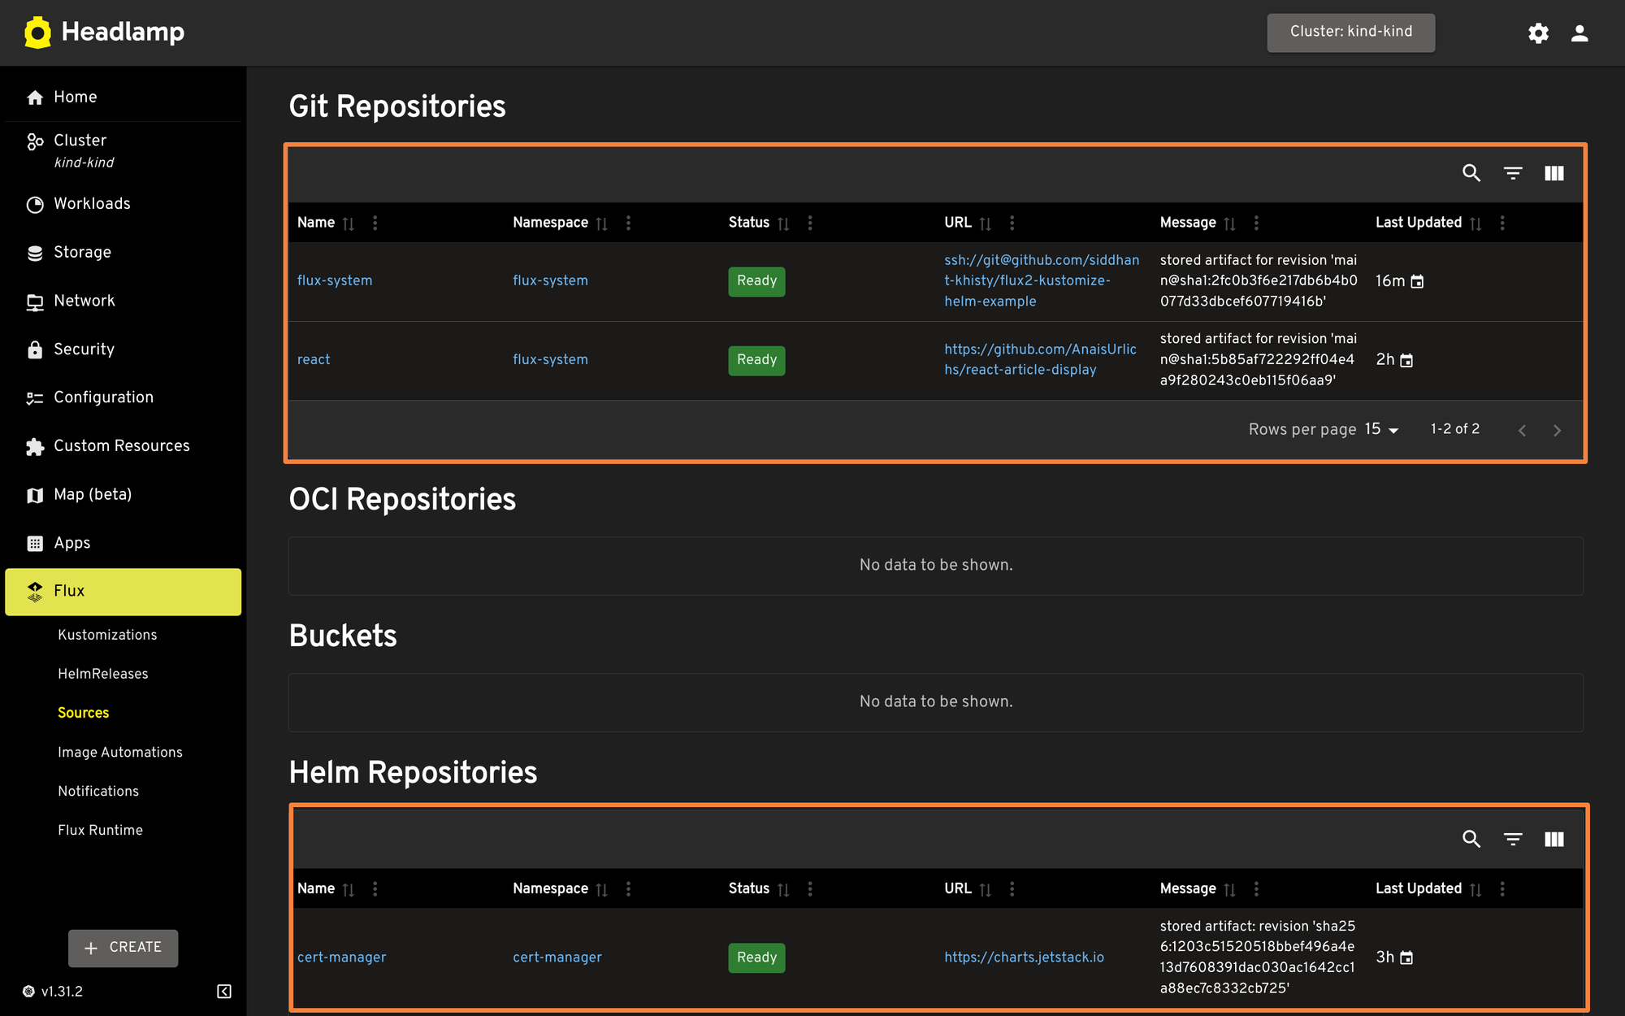Open URL column actions in Git Repositories
Screen dimensions: 1625x1016
click(1012, 223)
